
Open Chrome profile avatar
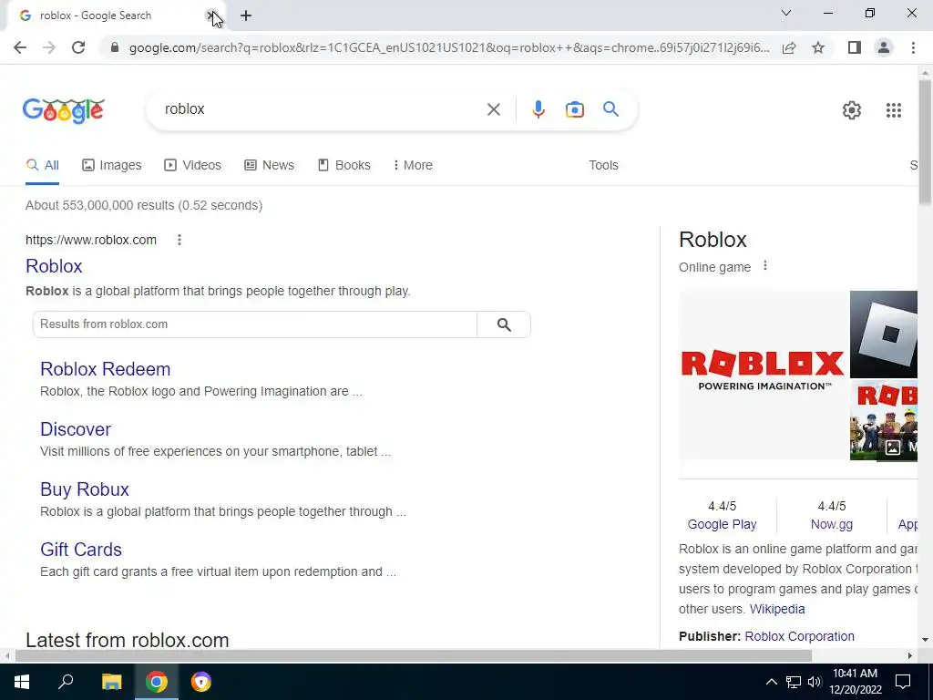coord(884,47)
